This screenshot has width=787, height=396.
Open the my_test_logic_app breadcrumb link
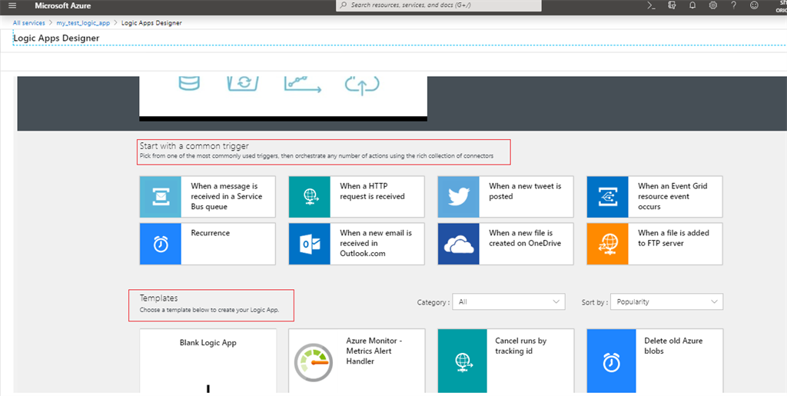[x=83, y=23]
